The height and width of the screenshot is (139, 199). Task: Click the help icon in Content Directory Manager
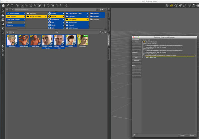pos(134,135)
